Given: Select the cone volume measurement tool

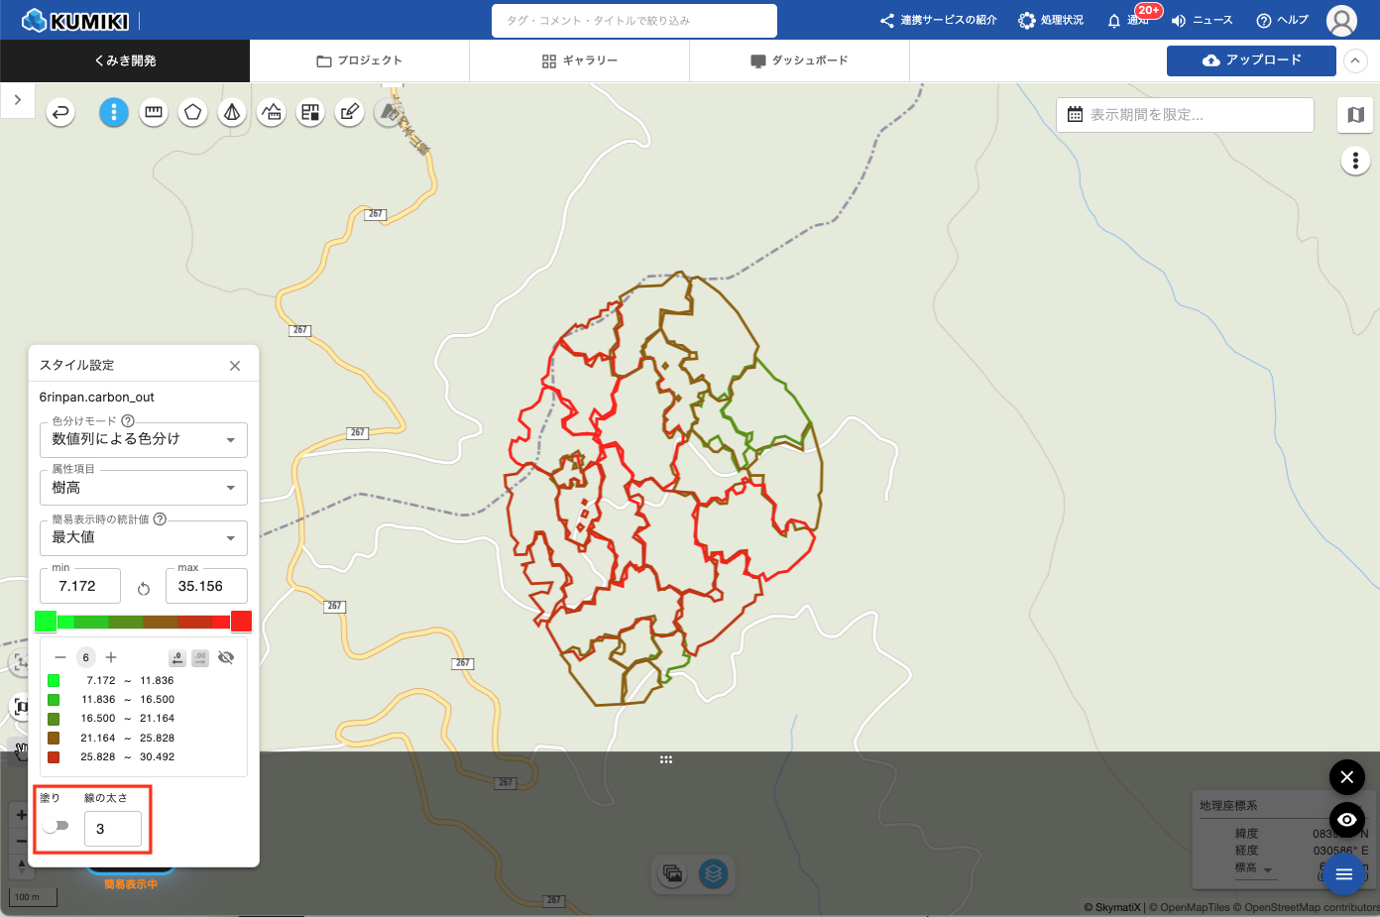Looking at the screenshot, I should point(232,112).
